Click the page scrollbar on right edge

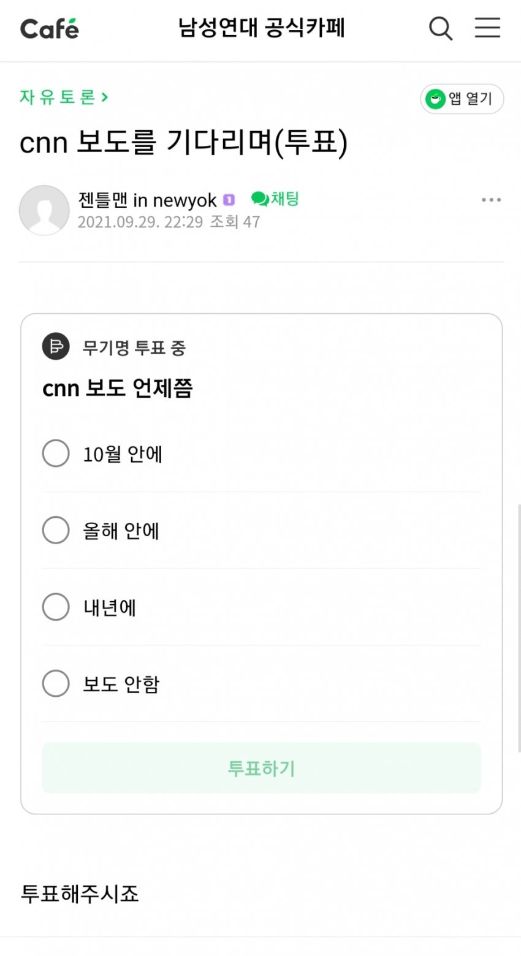pyautogui.click(x=519, y=627)
